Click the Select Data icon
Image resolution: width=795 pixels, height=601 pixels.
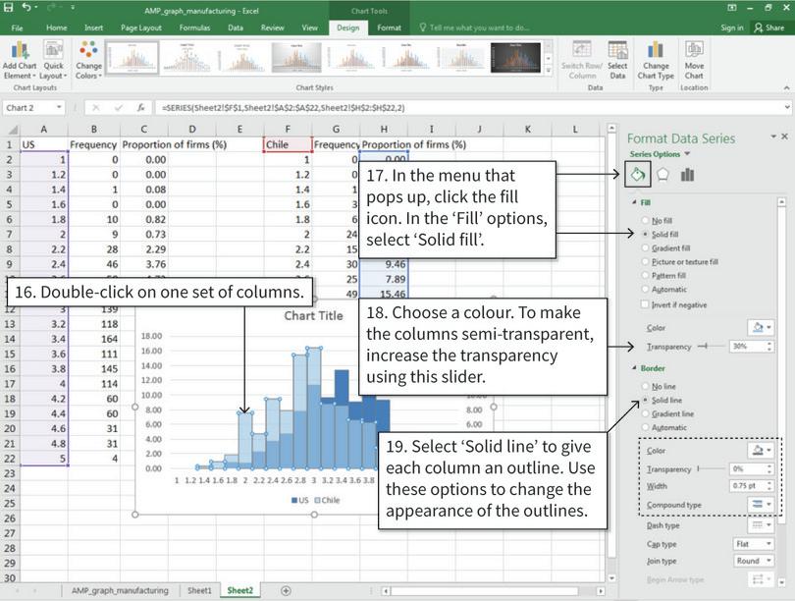tap(617, 53)
